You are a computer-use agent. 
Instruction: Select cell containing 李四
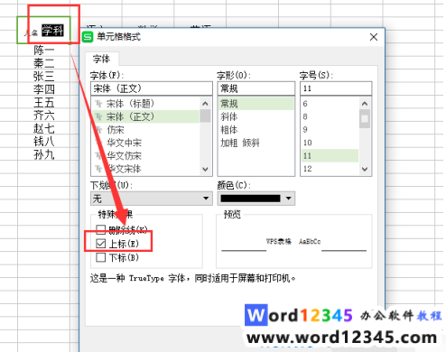point(44,89)
